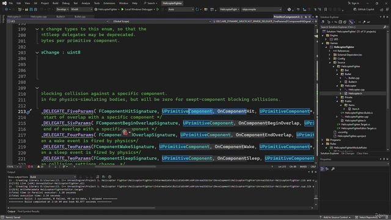This screenshot has height=220, width=391.
Task: Click the refresh icon in main toolbar
Action: 197,9
